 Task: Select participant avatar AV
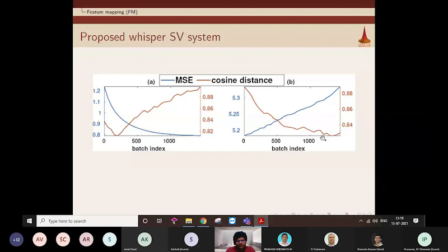[x=39, y=240]
